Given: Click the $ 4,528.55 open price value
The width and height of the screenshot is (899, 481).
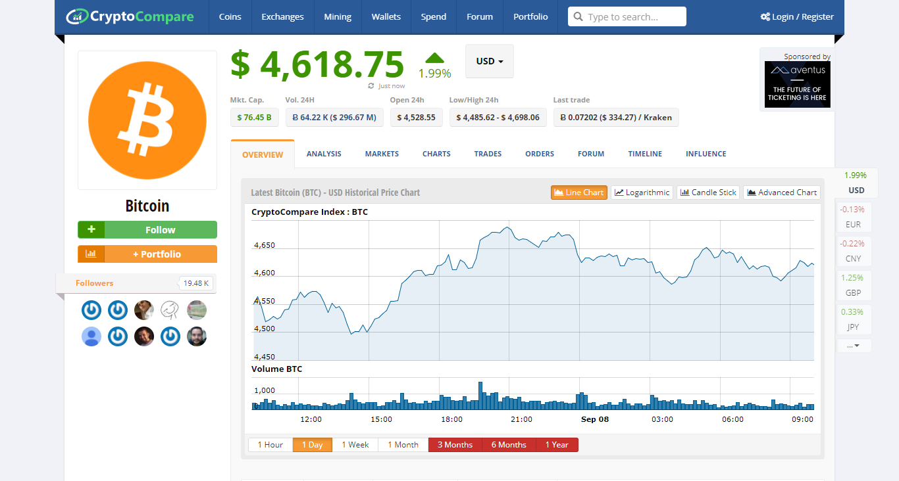Looking at the screenshot, I should (x=417, y=118).
